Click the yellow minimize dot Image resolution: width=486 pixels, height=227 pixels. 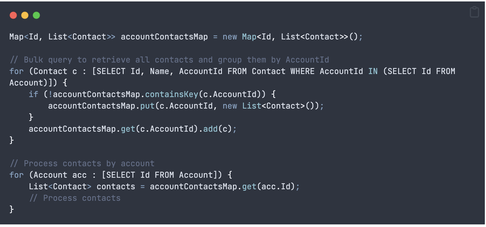coord(25,15)
